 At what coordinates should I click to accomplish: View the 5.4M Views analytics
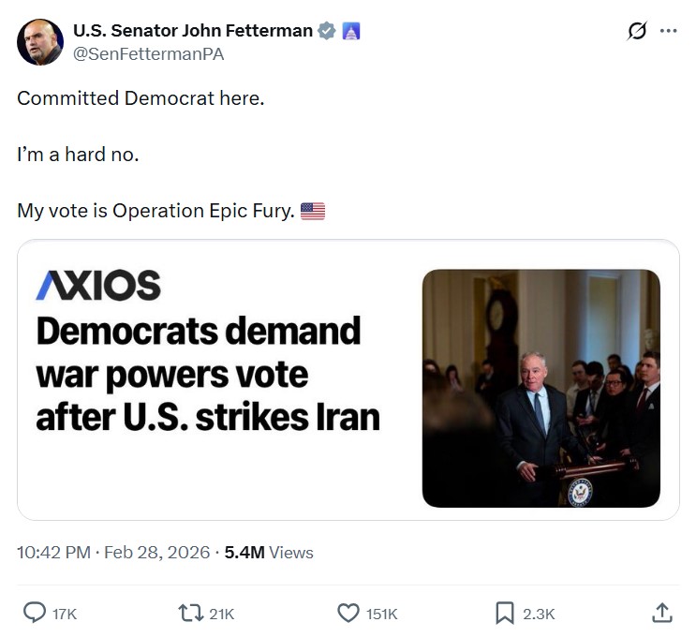pyautogui.click(x=269, y=553)
